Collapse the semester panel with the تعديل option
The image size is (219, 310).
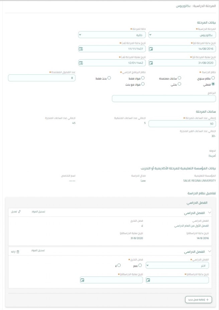click(x=210, y=213)
